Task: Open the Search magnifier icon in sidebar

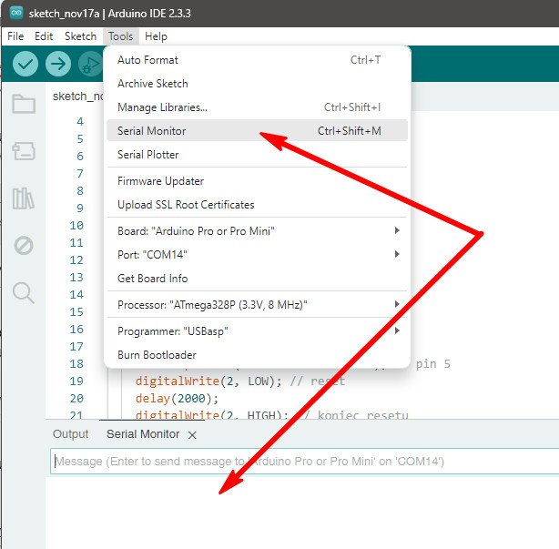Action: (x=24, y=292)
